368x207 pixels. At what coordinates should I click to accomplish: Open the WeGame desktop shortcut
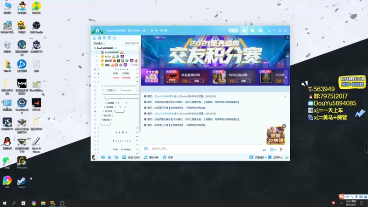(x=22, y=163)
